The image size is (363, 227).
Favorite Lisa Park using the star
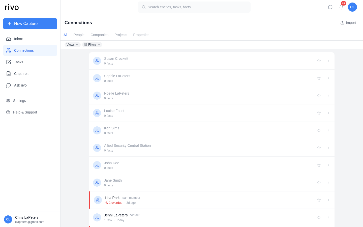coord(319,200)
